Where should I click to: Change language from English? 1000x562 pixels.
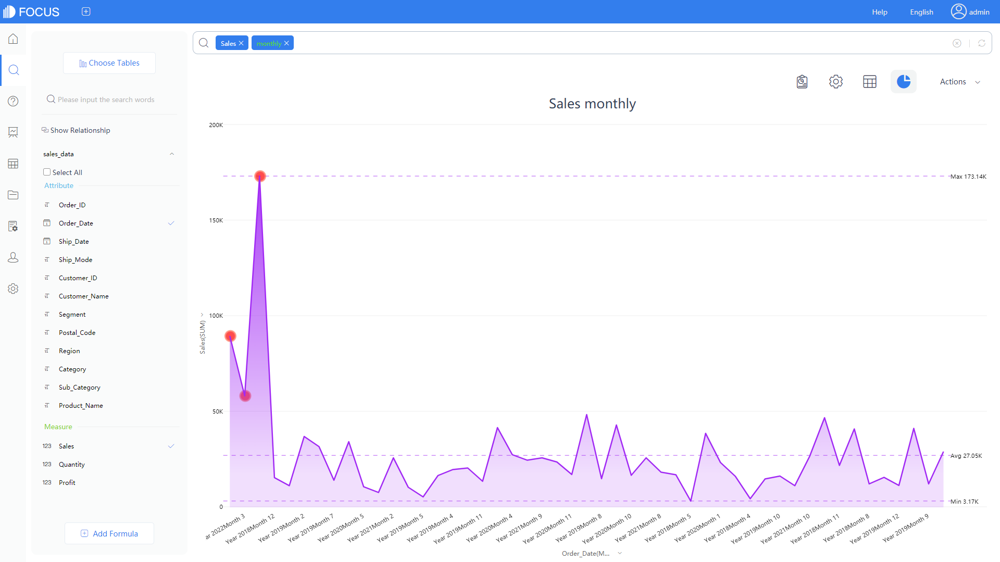[x=921, y=12]
